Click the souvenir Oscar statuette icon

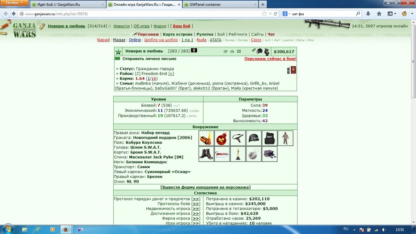pos(238,154)
